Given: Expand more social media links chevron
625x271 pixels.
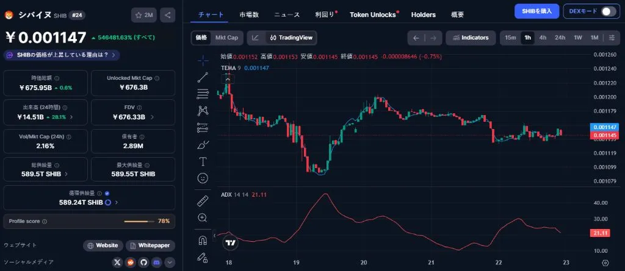Looking at the screenshot, I should (170, 262).
